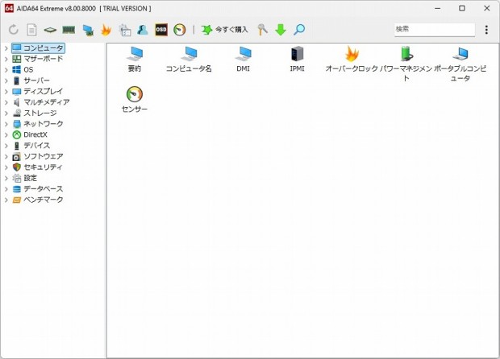Image resolution: width=500 pixels, height=359 pixels.
Task: Select ソフトウェア in the tree
Action: [38, 156]
